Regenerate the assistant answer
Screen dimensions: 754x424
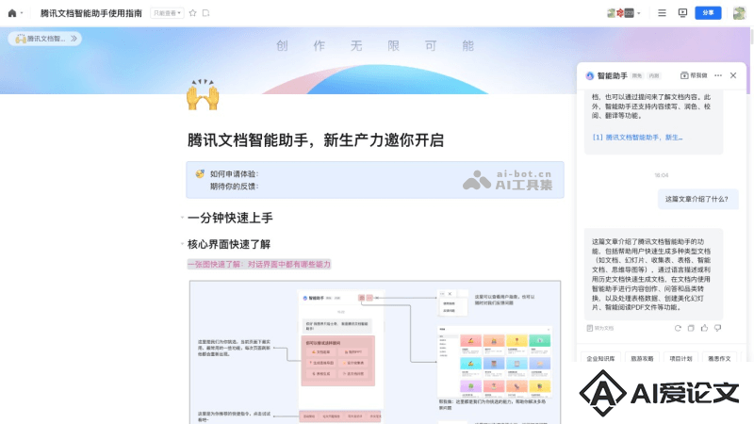point(678,328)
